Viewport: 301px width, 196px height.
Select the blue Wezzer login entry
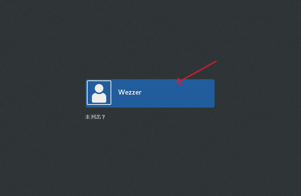click(x=150, y=93)
